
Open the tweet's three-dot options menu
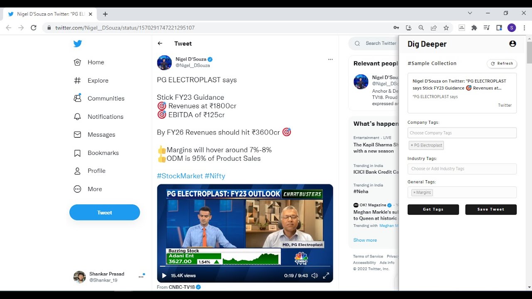click(x=330, y=59)
